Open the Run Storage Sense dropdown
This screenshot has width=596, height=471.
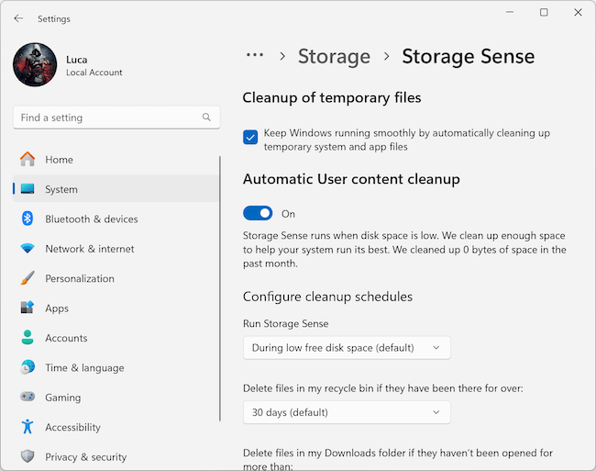(347, 348)
